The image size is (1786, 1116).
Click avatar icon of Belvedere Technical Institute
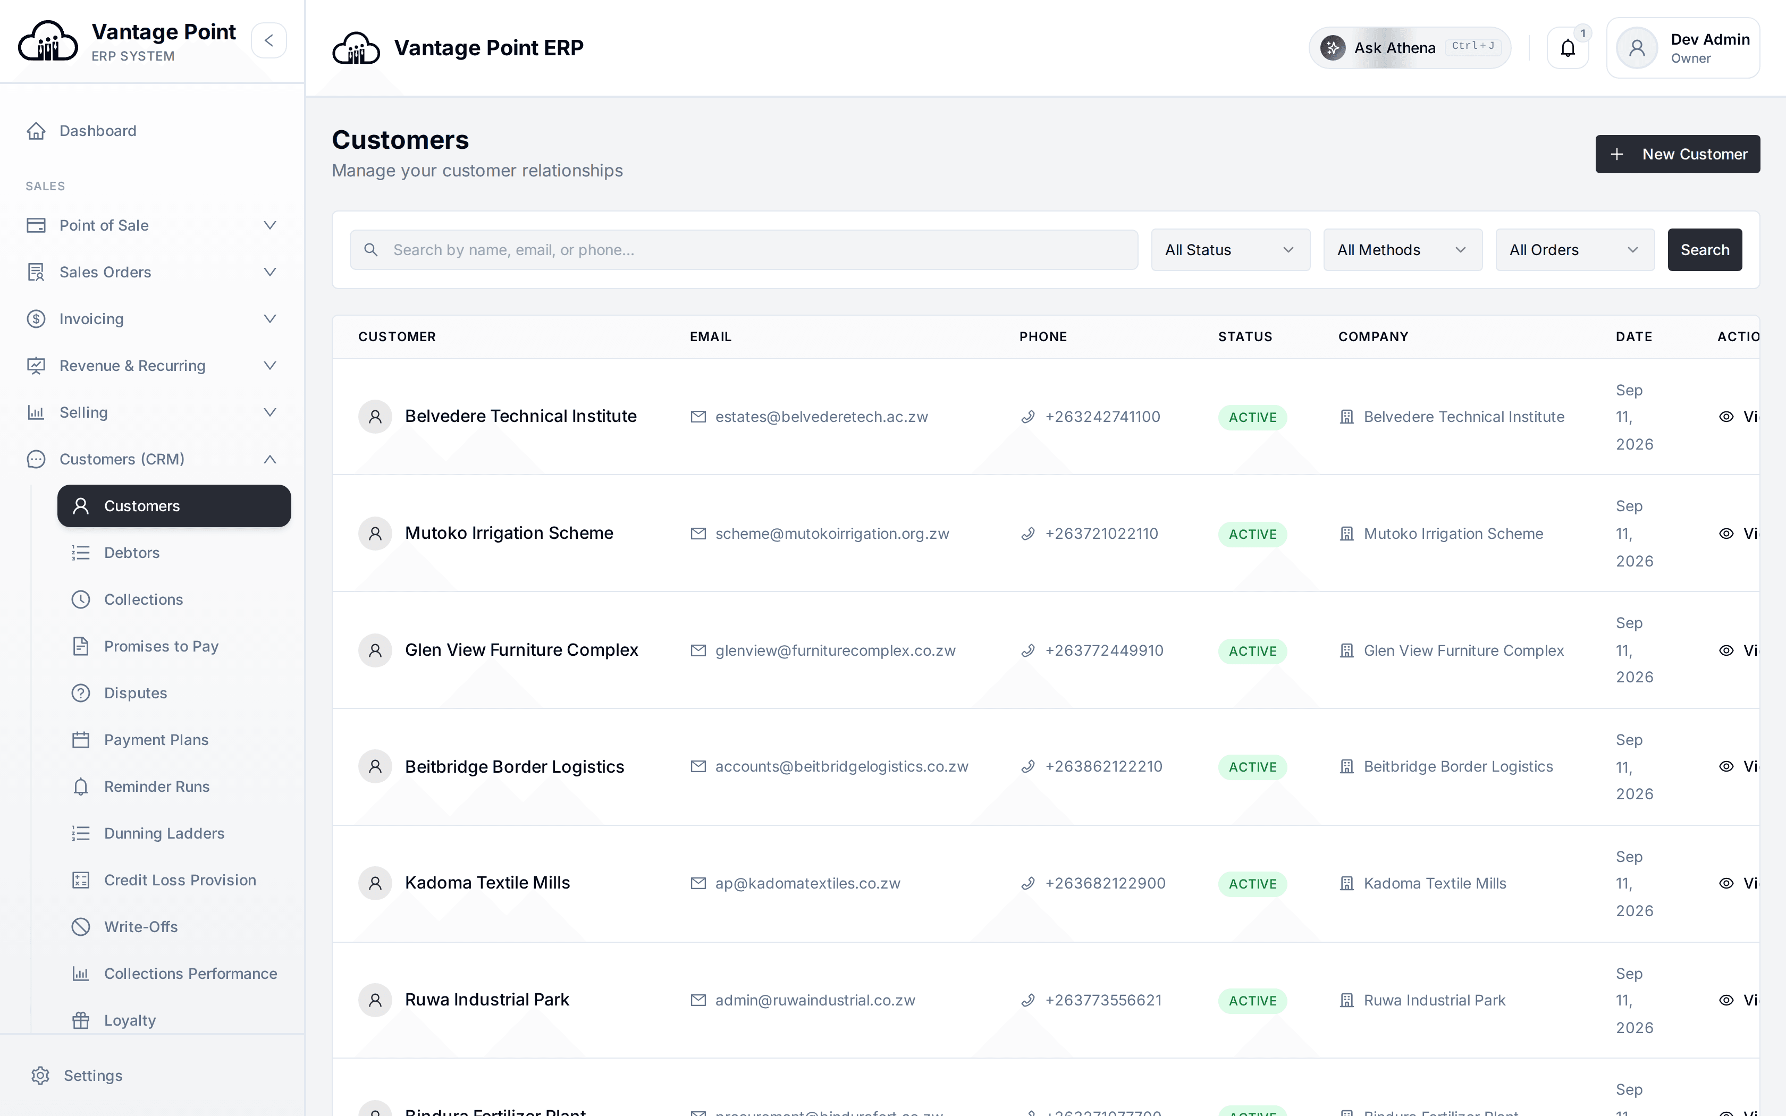(375, 417)
